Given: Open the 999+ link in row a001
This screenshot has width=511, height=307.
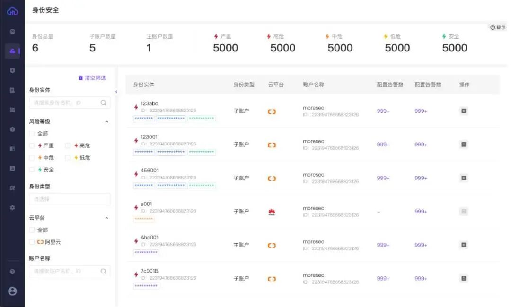Looking at the screenshot, I should (x=421, y=212).
